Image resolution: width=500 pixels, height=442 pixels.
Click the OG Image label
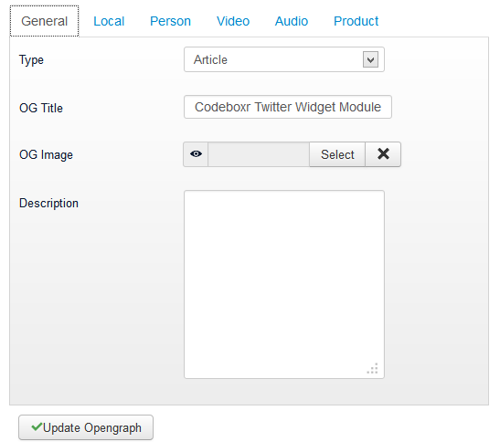click(x=46, y=155)
